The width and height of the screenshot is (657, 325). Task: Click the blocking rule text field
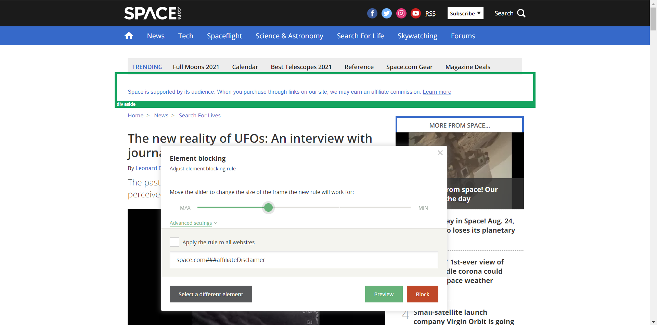point(304,260)
